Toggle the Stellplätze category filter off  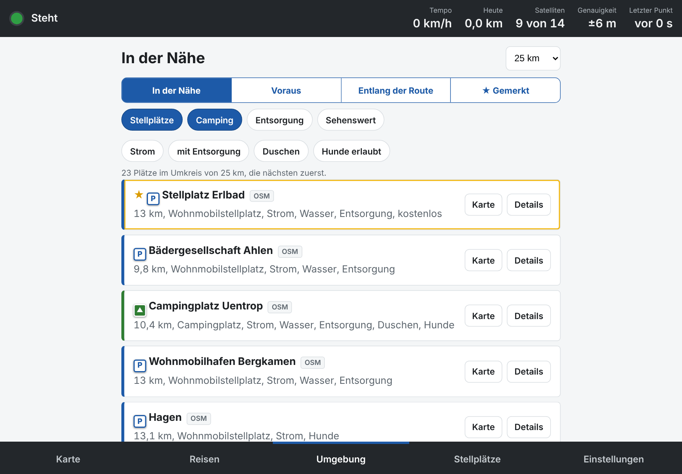(152, 120)
